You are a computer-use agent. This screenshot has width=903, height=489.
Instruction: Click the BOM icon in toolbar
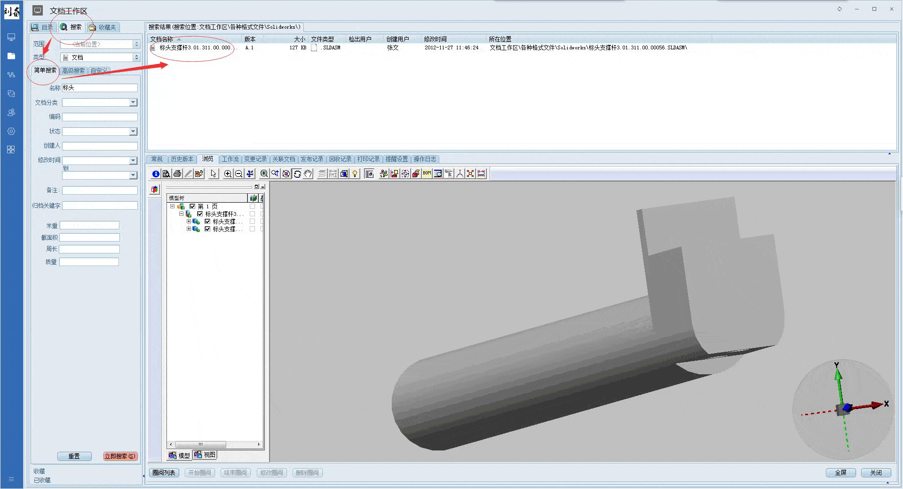tap(427, 174)
